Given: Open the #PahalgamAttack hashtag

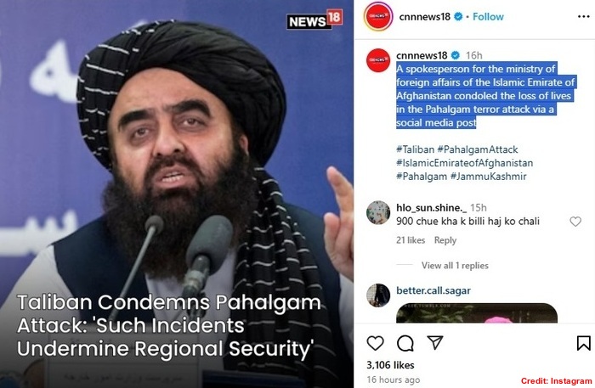Looking at the screenshot, I should pos(478,149).
